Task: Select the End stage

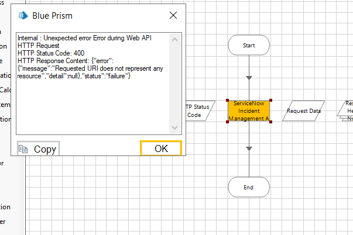Action: (x=249, y=187)
